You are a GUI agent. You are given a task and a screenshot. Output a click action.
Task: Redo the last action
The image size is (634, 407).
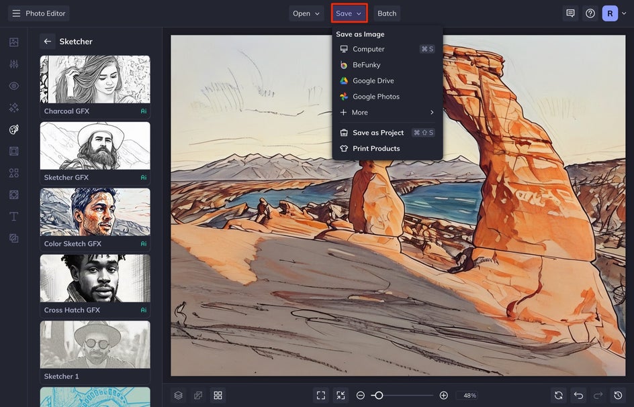(598, 396)
